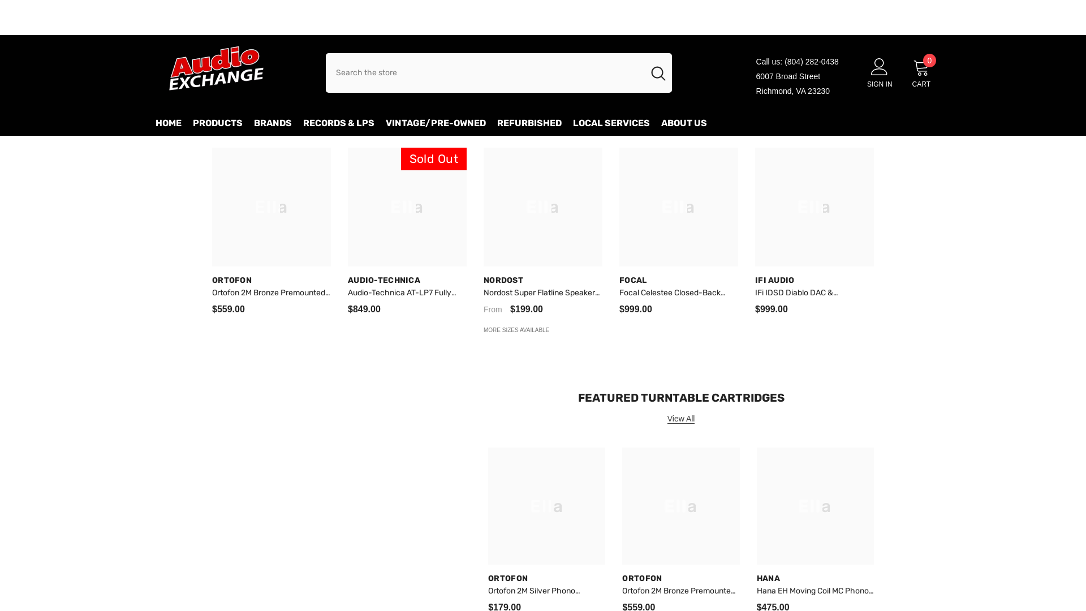Open the Refurbished menu item

[x=529, y=123]
